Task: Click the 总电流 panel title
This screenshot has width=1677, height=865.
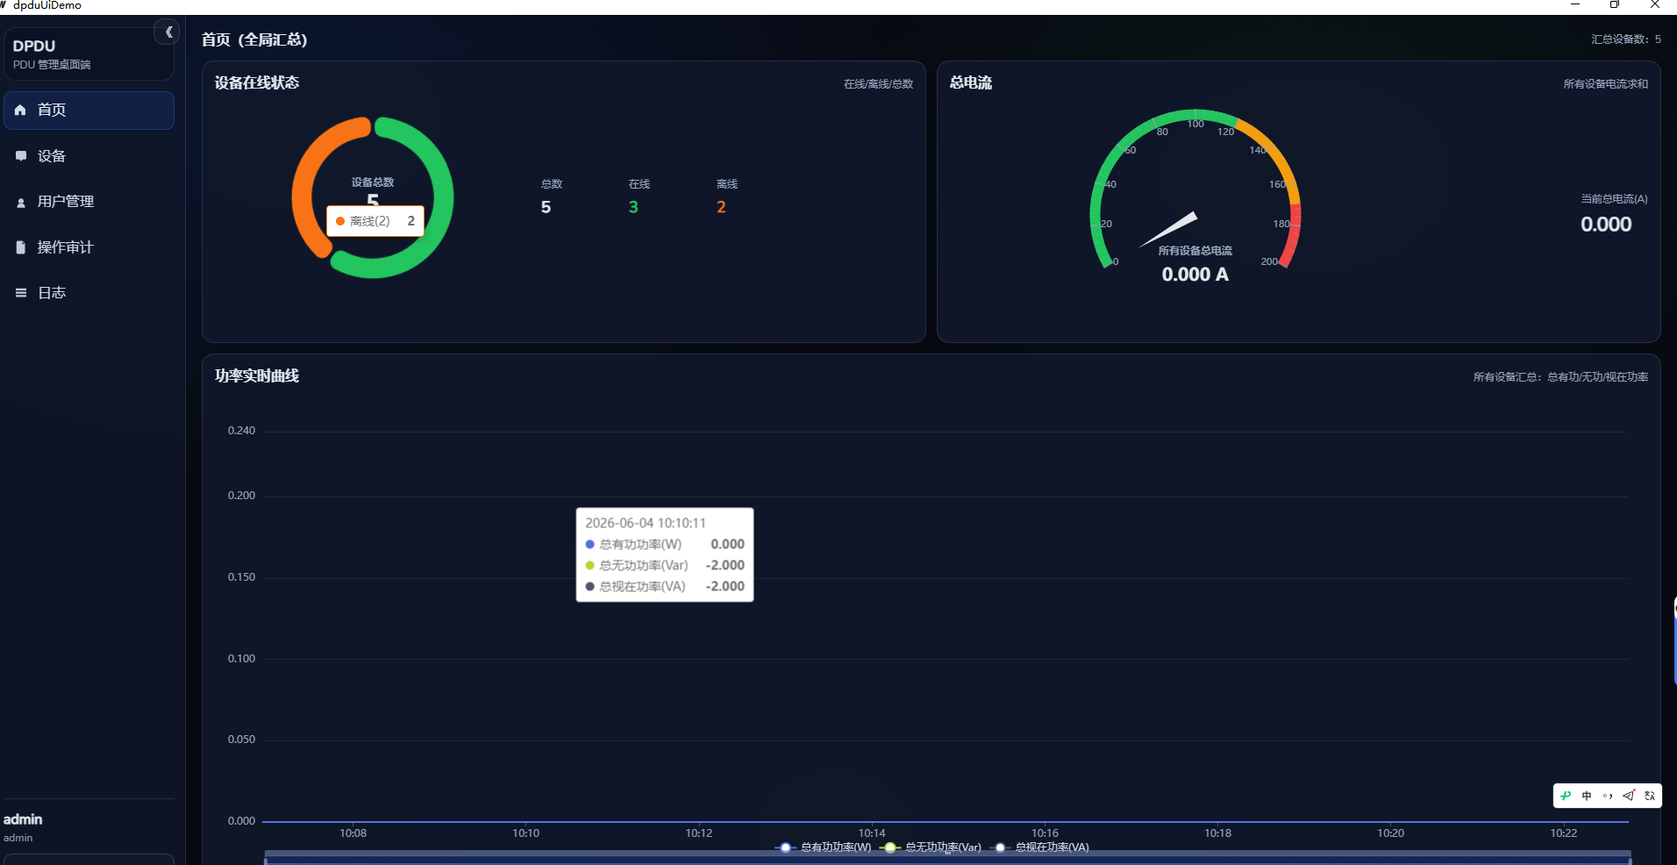Action: click(971, 82)
